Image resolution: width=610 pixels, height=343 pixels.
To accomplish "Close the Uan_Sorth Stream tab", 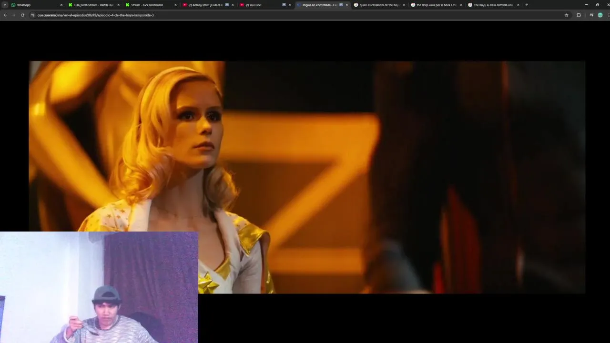I will coord(118,5).
